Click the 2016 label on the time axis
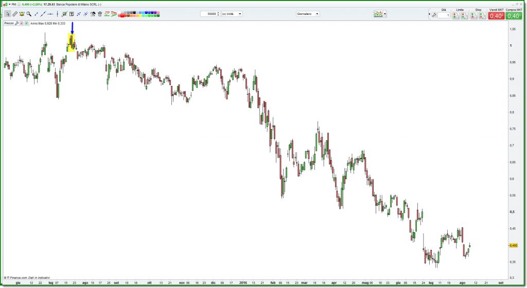The width and height of the screenshot is (527, 288). point(243,283)
